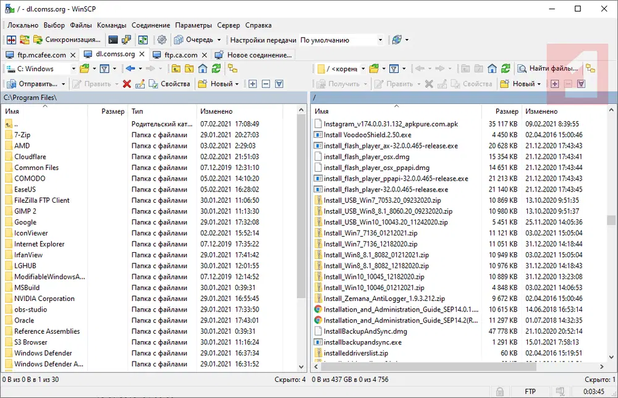
Task: Close the ftp.ca.com session tab
Action: 204,55
